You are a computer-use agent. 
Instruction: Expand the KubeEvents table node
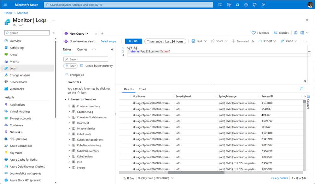tap(69, 134)
